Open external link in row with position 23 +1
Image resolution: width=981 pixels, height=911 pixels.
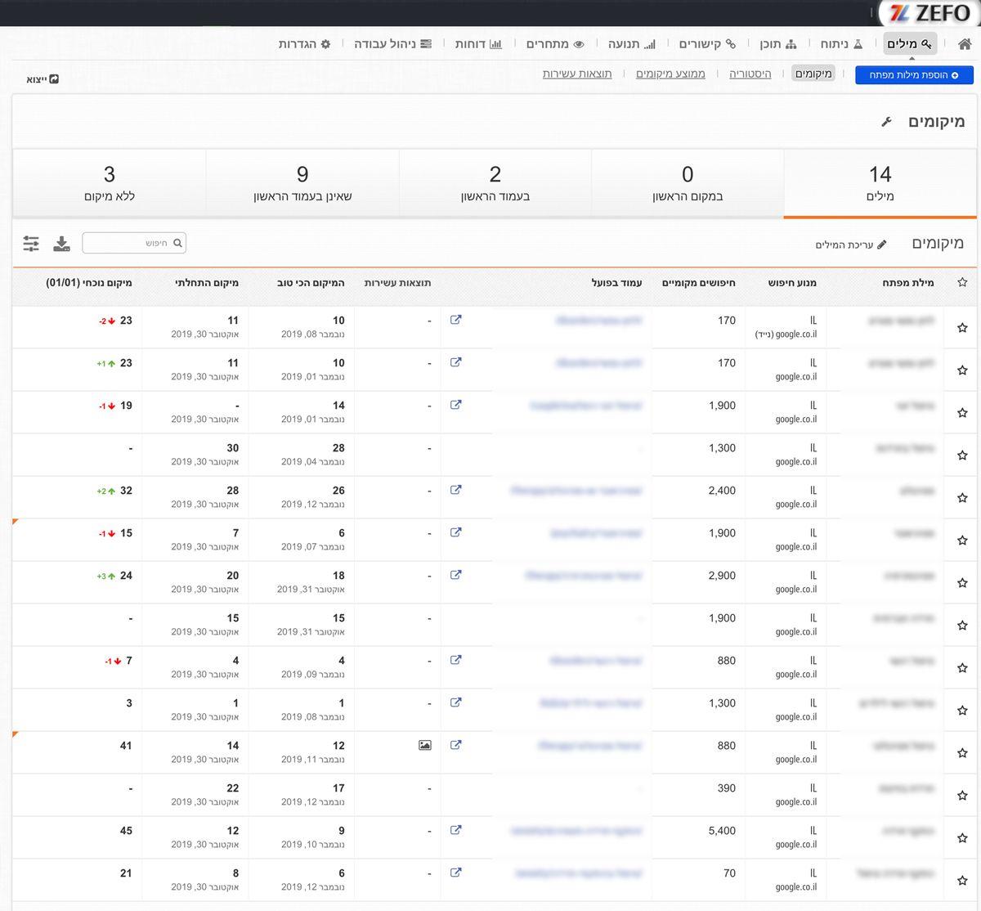pos(456,362)
